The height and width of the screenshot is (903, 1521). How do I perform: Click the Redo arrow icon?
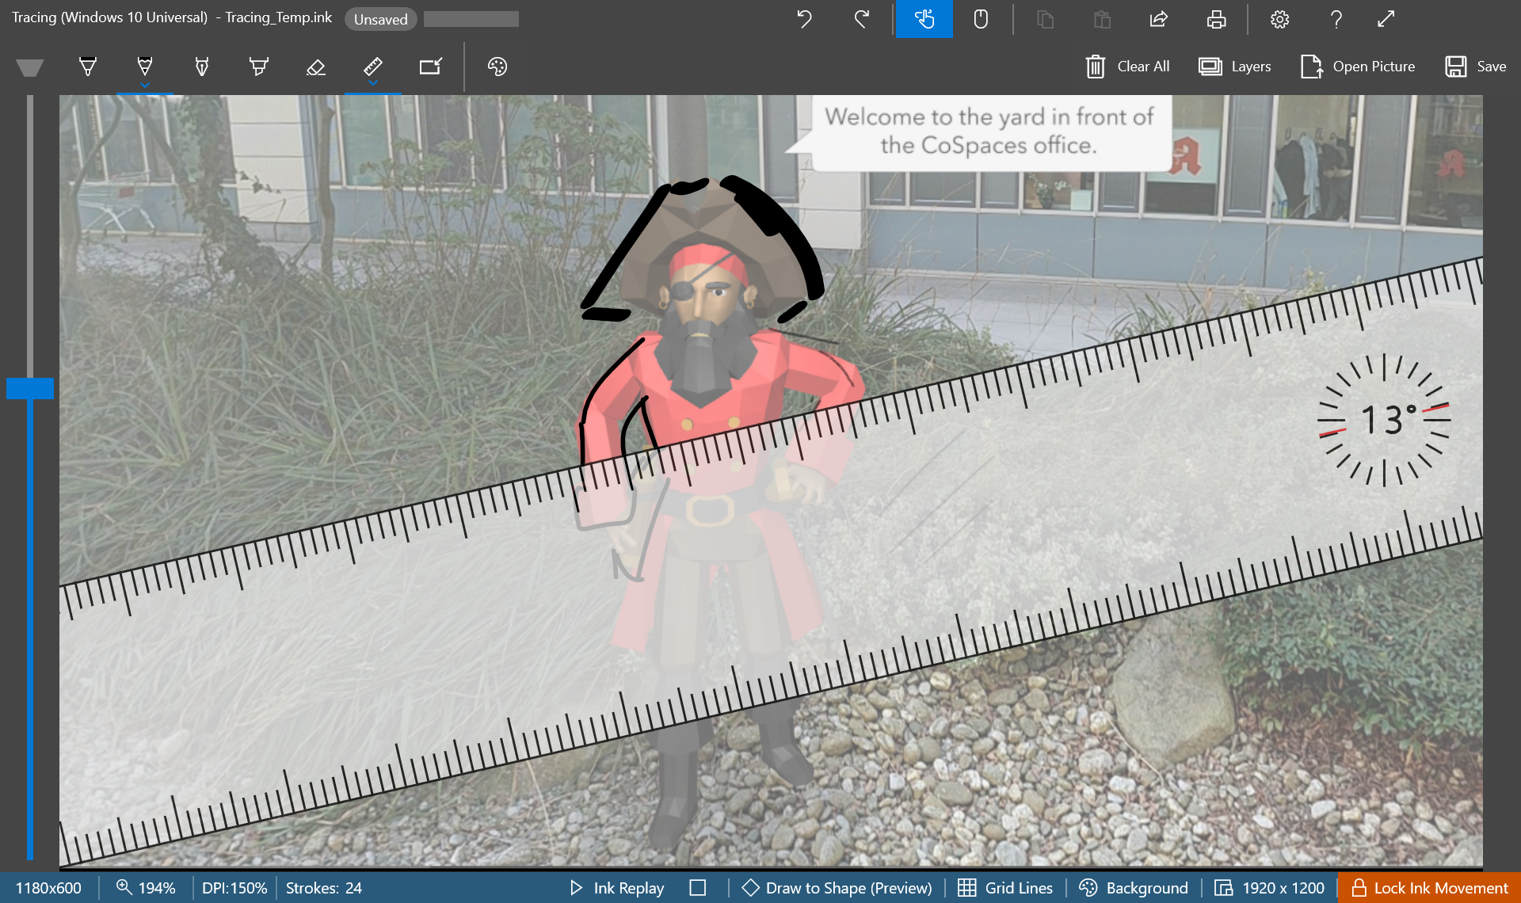click(862, 19)
